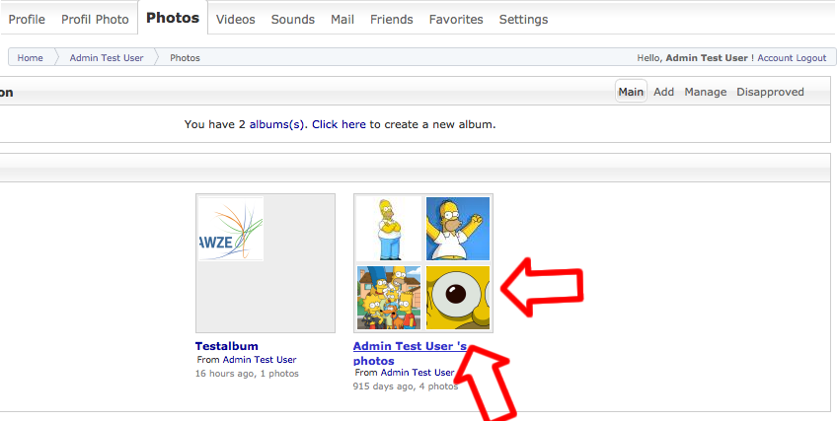837x421 pixels.
Task: Click Admin Test User breadcrumb
Action: coord(107,58)
